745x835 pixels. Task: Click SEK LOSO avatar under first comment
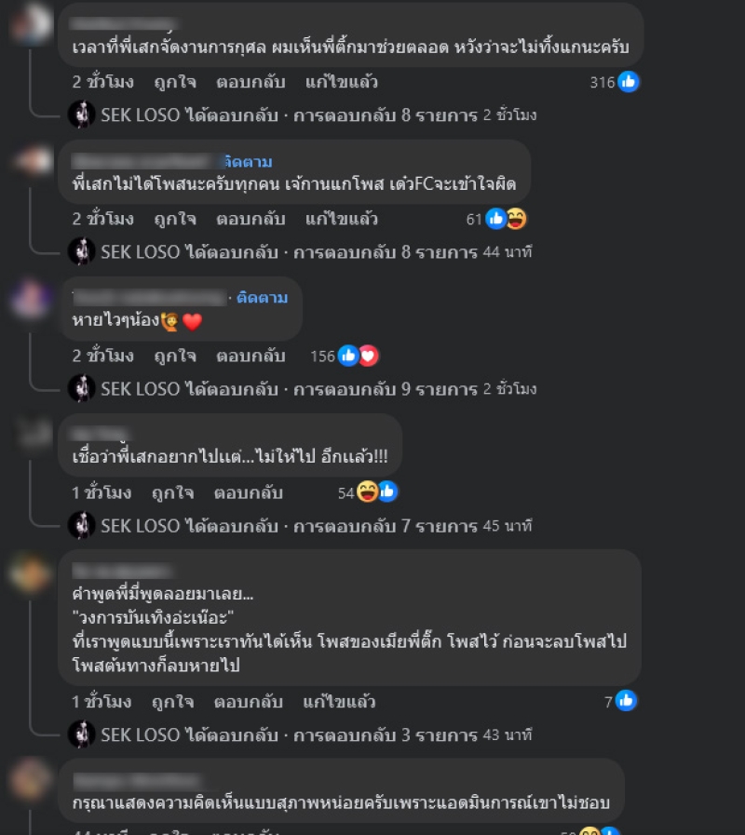coord(82,114)
